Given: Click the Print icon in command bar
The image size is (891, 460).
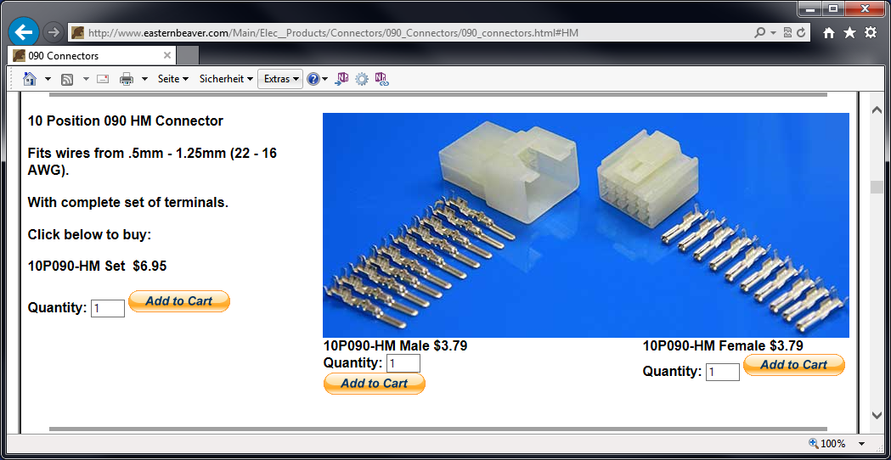Looking at the screenshot, I should pyautogui.click(x=127, y=79).
